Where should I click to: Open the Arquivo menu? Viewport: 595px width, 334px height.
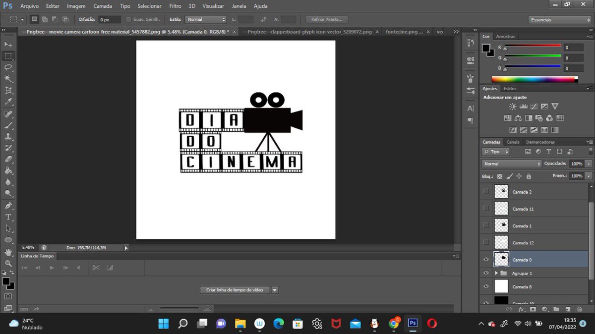(29, 6)
